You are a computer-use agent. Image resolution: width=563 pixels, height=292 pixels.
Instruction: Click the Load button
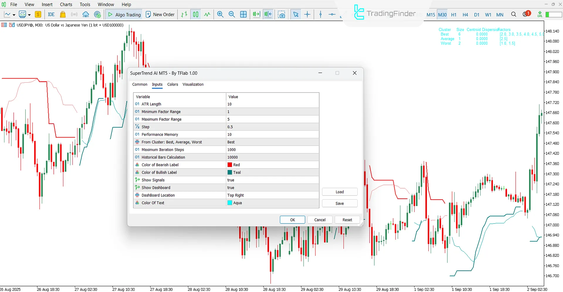click(x=339, y=191)
